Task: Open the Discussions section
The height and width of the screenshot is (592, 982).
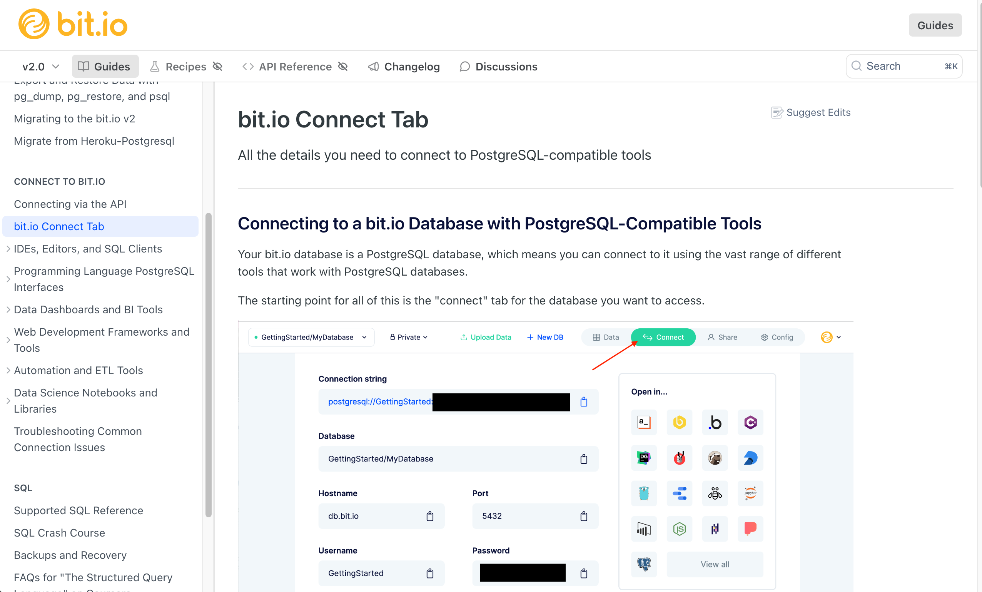Action: click(x=498, y=66)
